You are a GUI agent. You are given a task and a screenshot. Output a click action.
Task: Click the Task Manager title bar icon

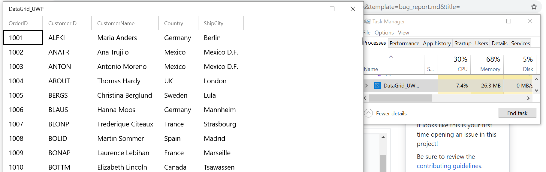click(x=367, y=22)
